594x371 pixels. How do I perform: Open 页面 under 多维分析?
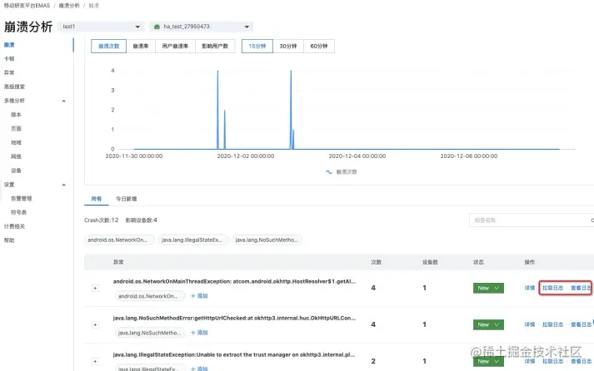coord(16,129)
